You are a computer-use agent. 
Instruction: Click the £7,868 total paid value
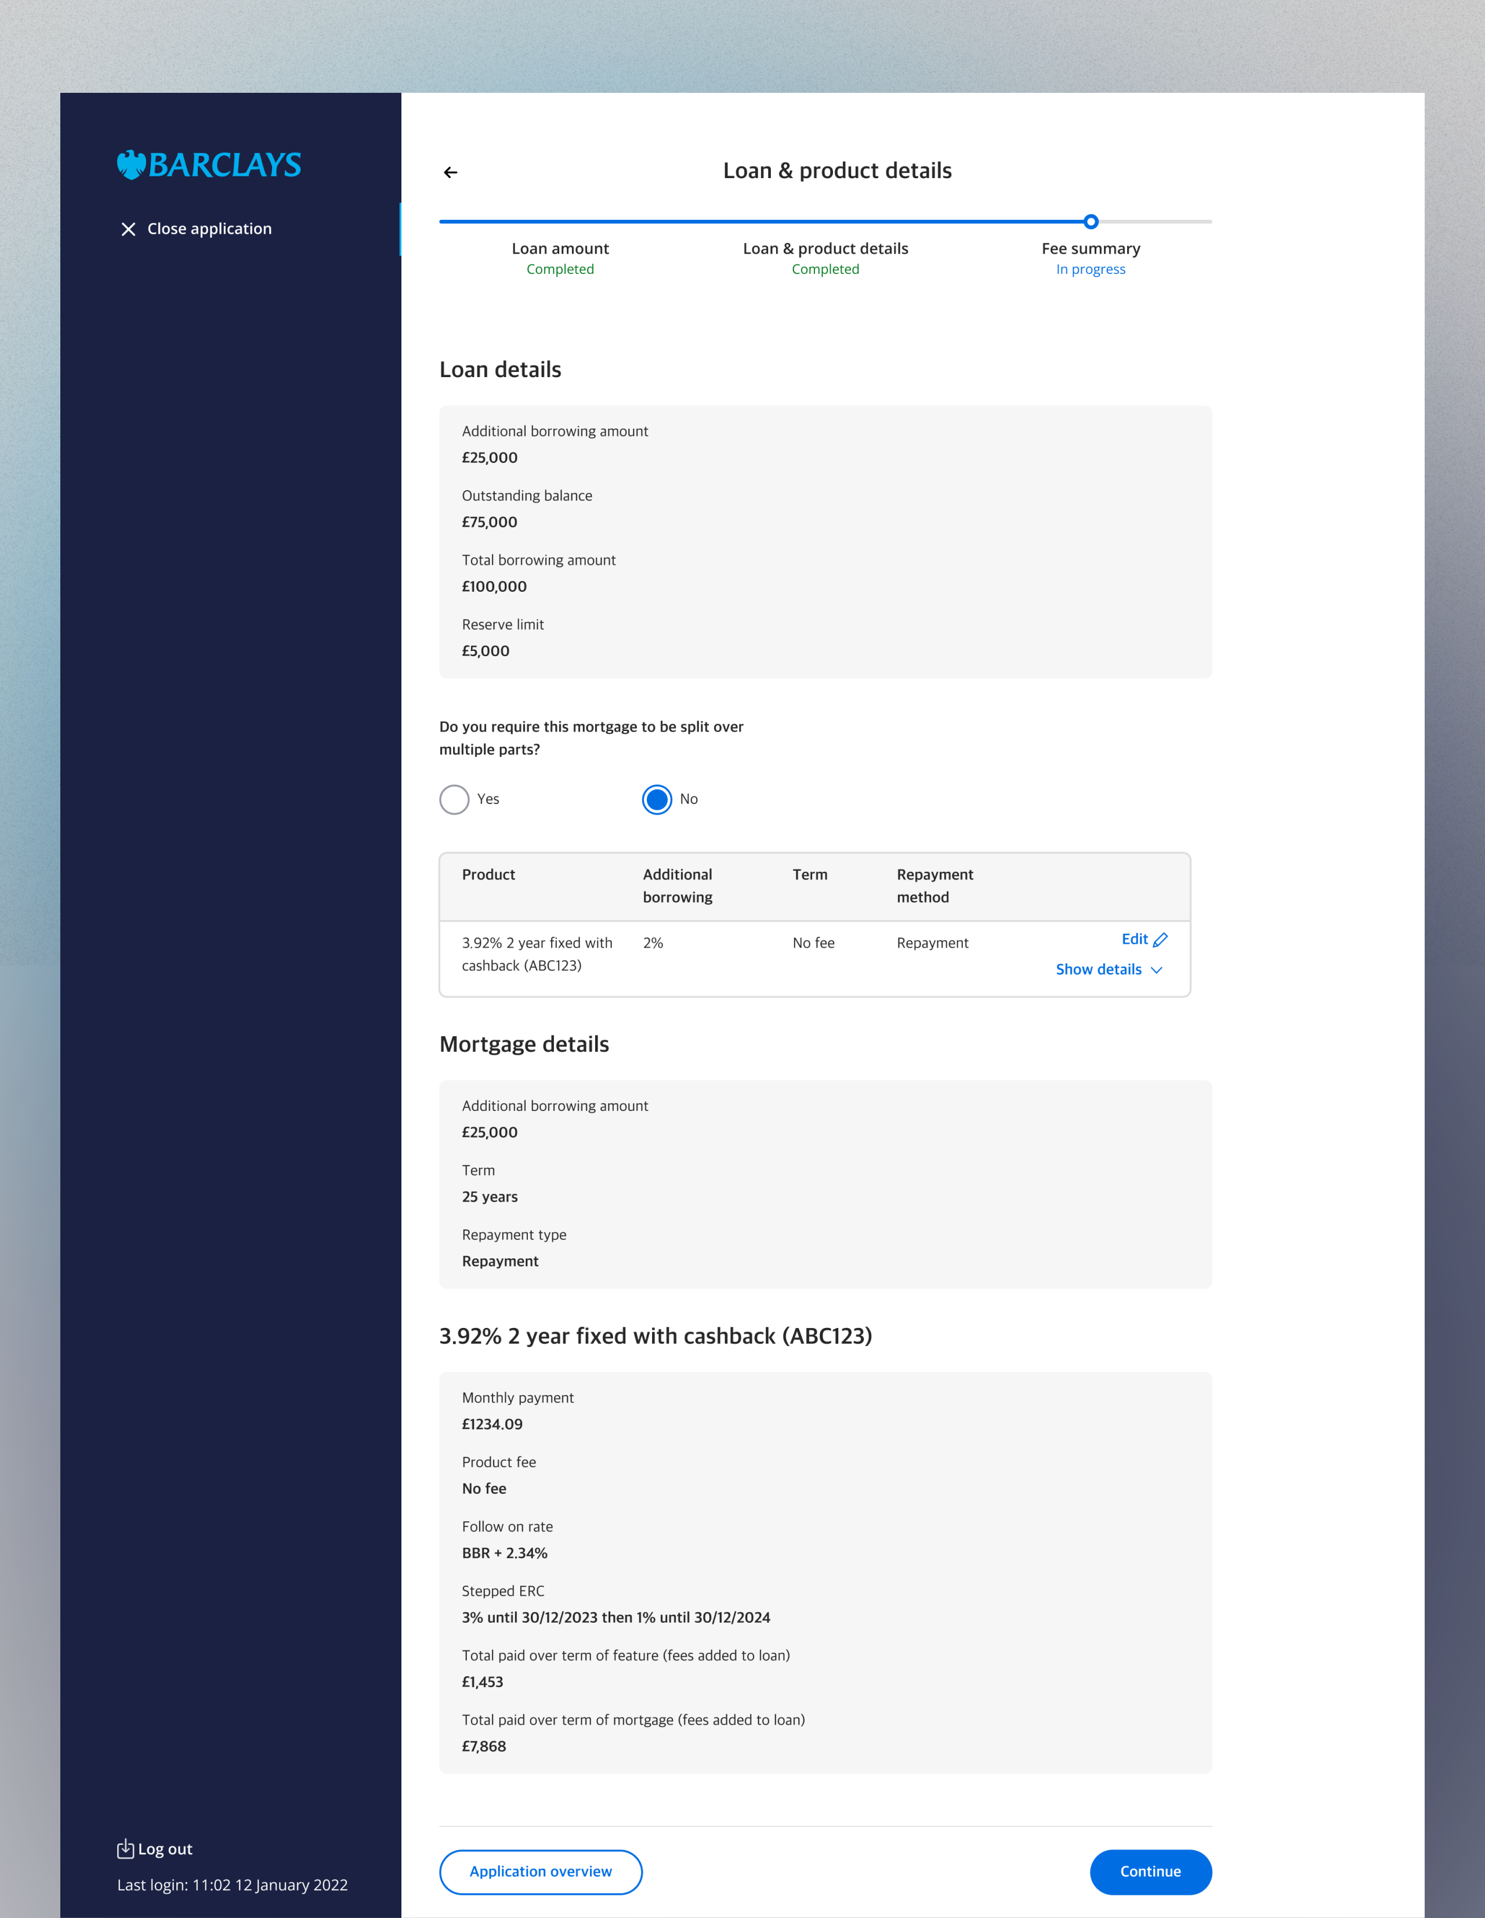click(484, 1746)
